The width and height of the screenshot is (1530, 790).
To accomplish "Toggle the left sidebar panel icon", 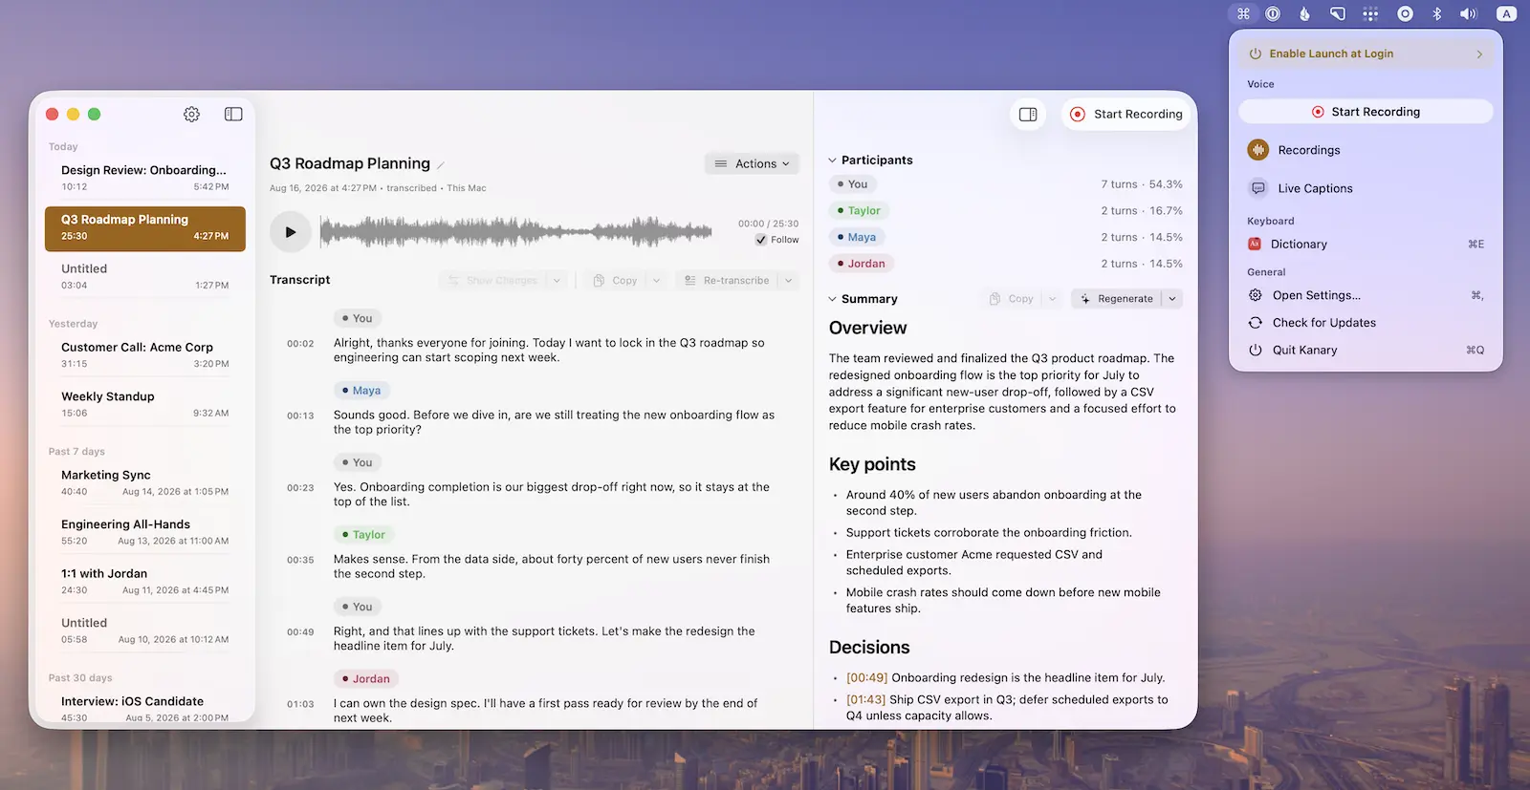I will pos(233,114).
